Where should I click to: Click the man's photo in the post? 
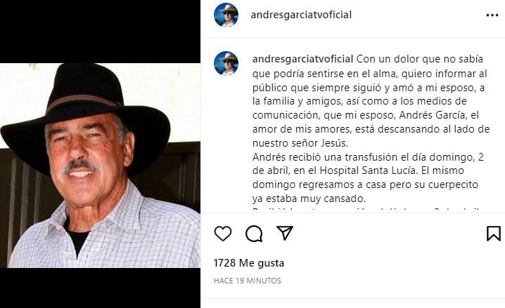click(x=100, y=166)
